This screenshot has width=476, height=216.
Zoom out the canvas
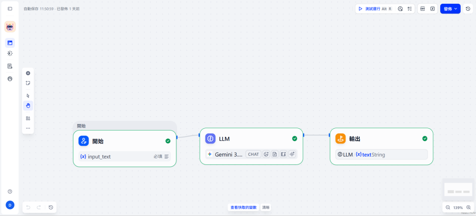point(448,208)
